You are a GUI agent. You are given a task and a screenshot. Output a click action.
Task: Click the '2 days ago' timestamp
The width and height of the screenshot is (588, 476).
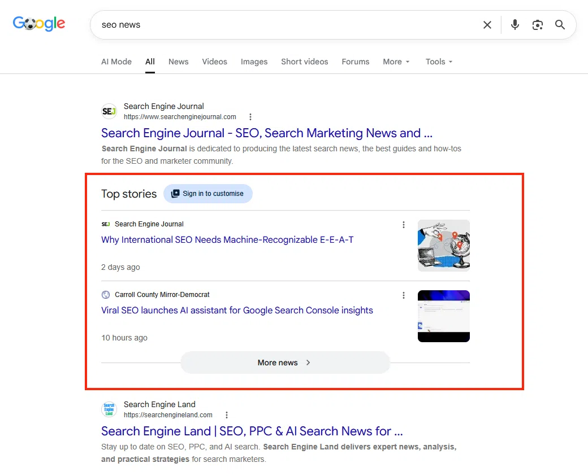coord(120,267)
